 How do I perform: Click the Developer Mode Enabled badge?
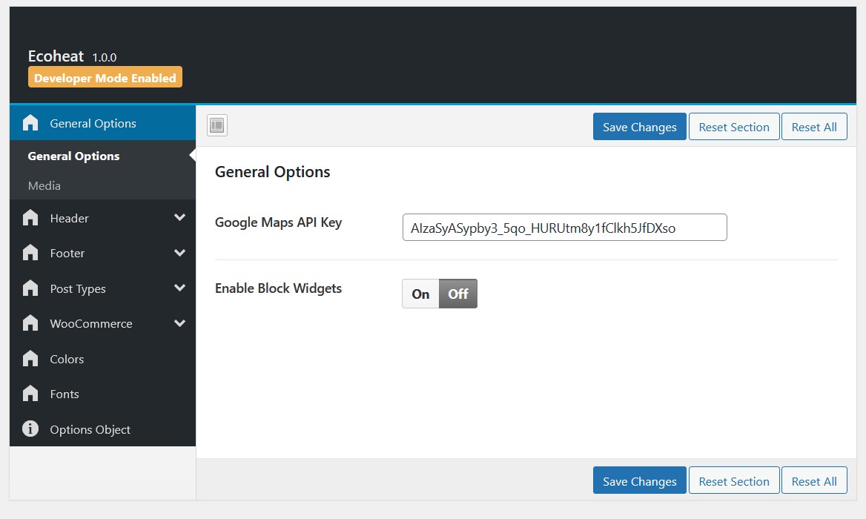click(105, 77)
